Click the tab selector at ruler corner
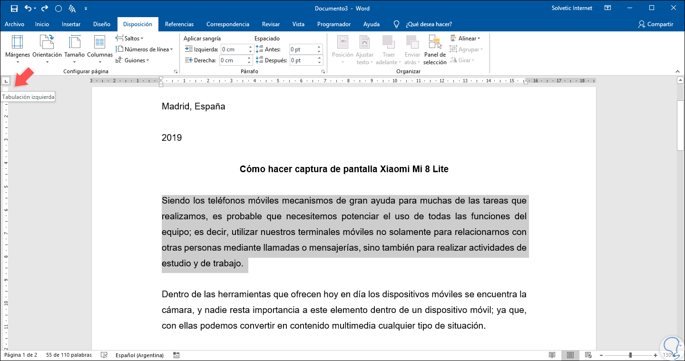The width and height of the screenshot is (685, 361). click(x=5, y=81)
